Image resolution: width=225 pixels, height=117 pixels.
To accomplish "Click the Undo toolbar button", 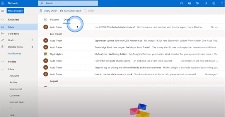I will pos(89,11).
